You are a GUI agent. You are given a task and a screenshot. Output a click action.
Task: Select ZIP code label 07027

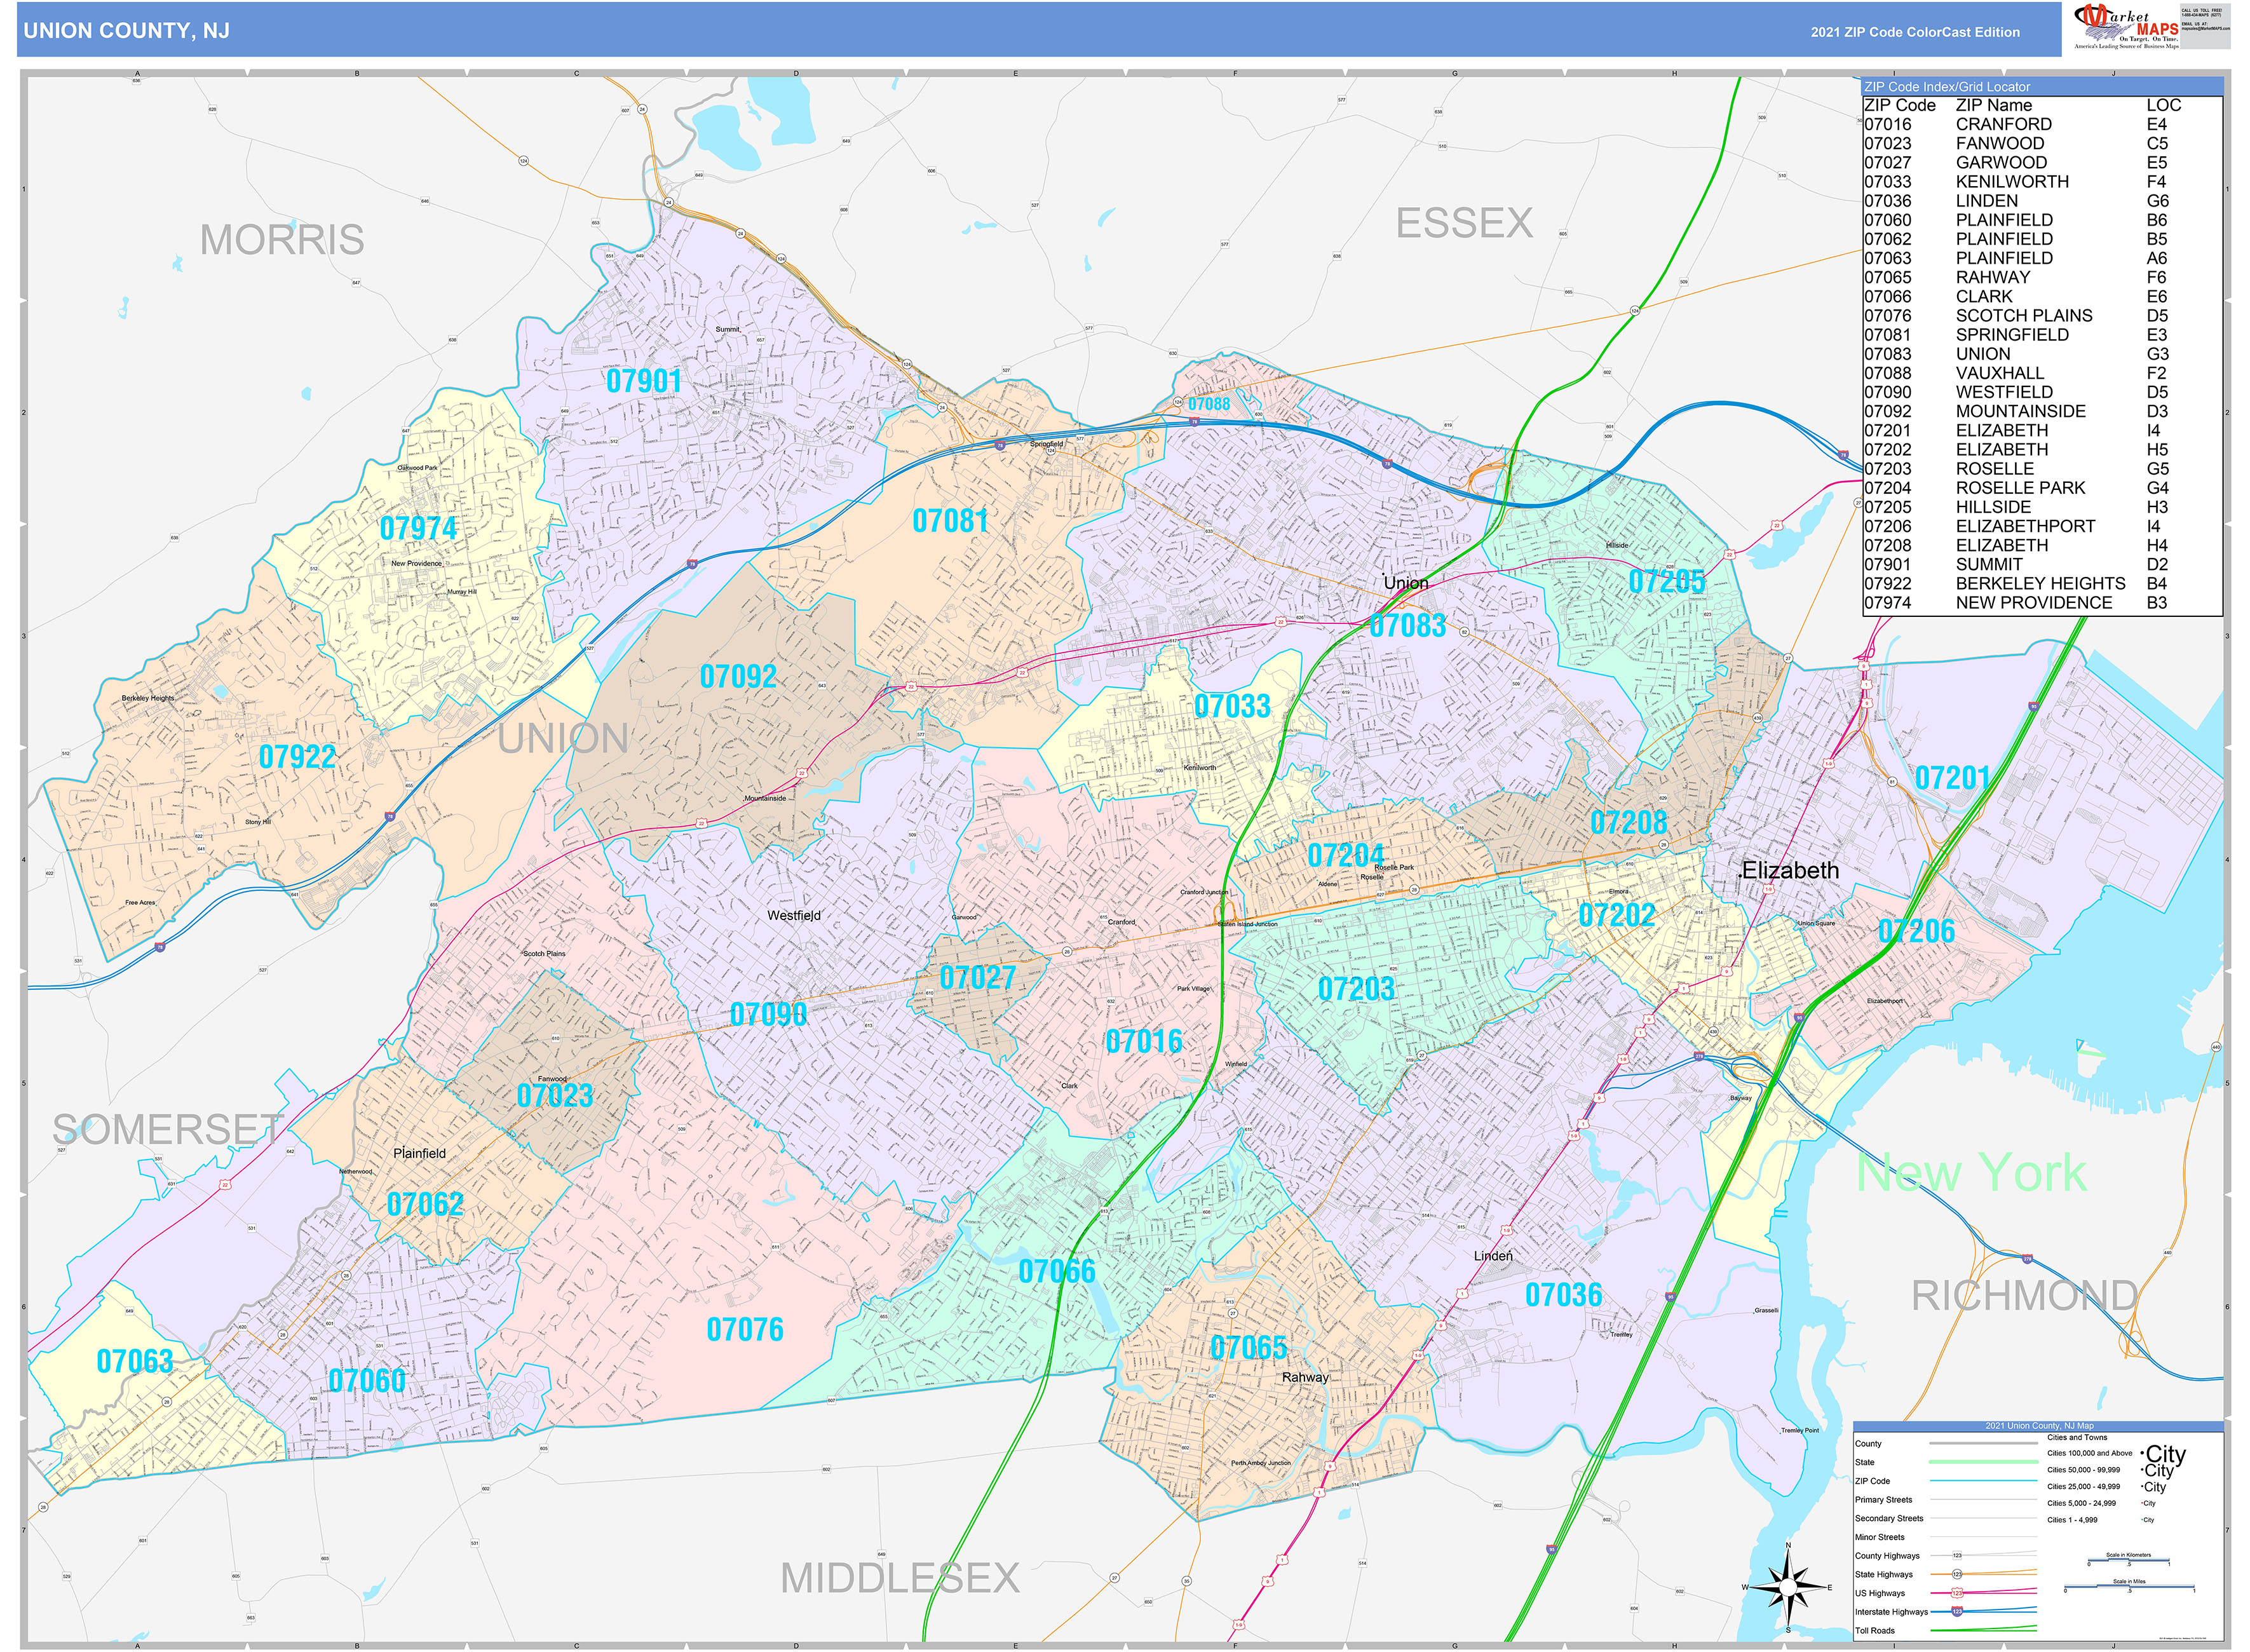(977, 978)
